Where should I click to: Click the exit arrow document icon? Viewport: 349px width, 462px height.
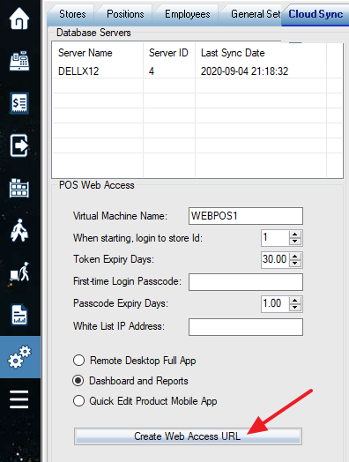[x=19, y=145]
